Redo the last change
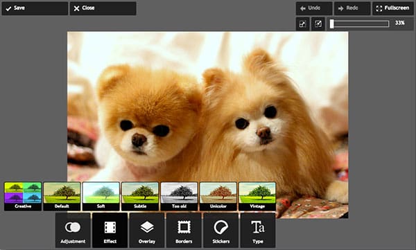416x250 pixels. [x=352, y=8]
